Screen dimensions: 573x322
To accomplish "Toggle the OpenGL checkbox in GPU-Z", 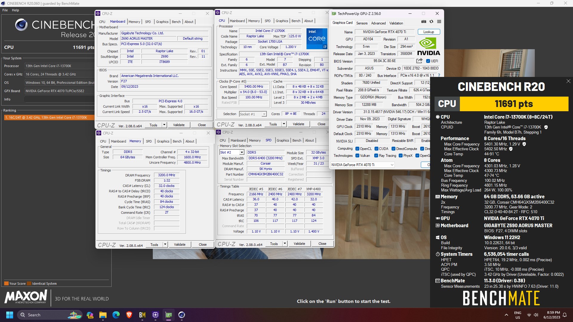I will tap(417, 156).
